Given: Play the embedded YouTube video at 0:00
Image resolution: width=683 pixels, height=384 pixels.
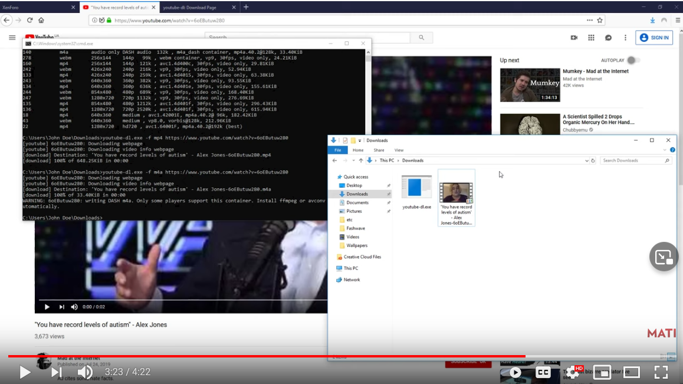Looking at the screenshot, I should point(47,307).
